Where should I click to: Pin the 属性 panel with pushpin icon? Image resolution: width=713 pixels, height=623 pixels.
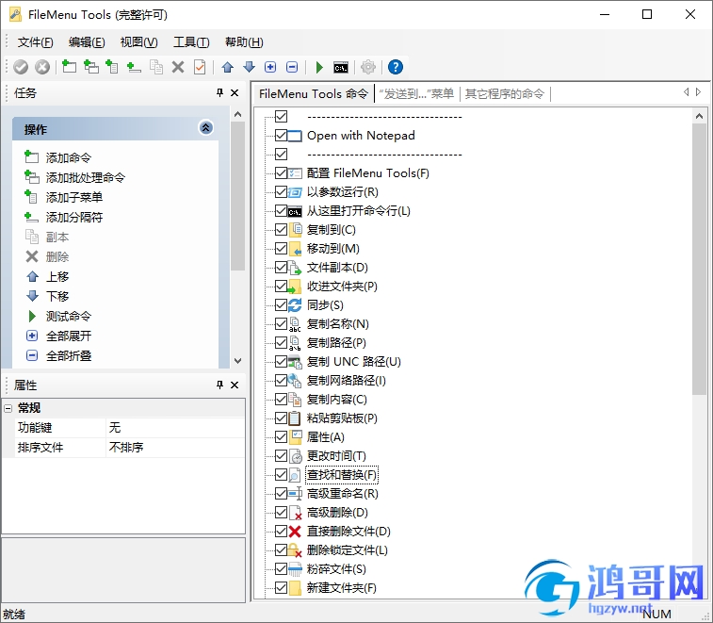coord(219,385)
